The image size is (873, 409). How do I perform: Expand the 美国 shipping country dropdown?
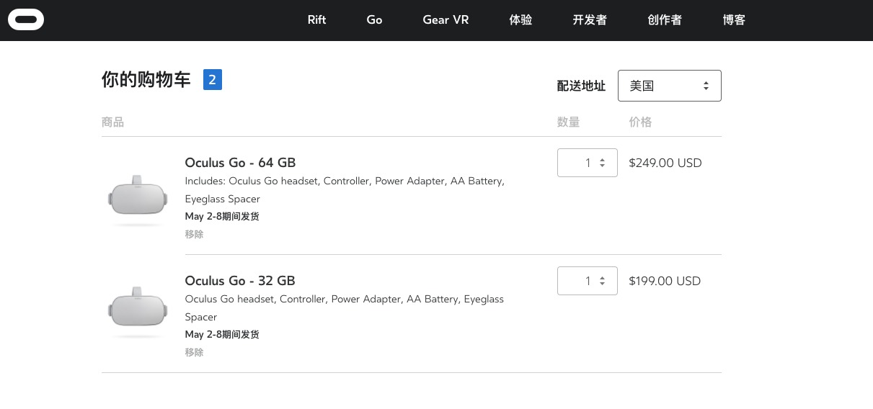(669, 86)
